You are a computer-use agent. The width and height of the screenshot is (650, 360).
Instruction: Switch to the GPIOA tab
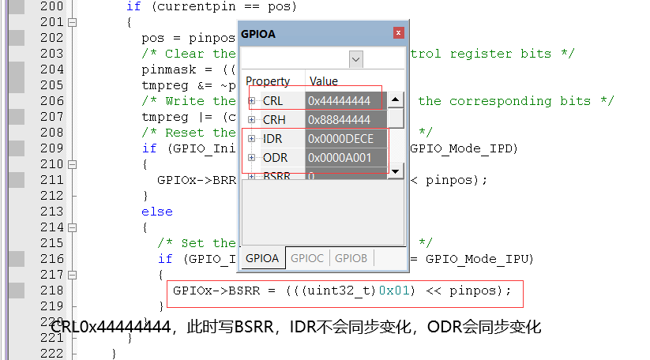click(x=262, y=258)
